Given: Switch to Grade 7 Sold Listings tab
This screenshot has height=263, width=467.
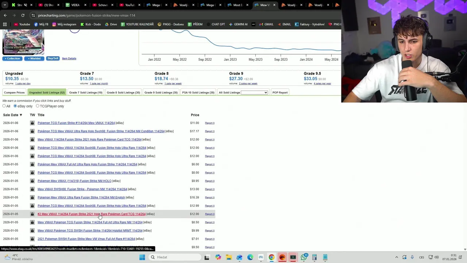Looking at the screenshot, I should pyautogui.click(x=86, y=92).
